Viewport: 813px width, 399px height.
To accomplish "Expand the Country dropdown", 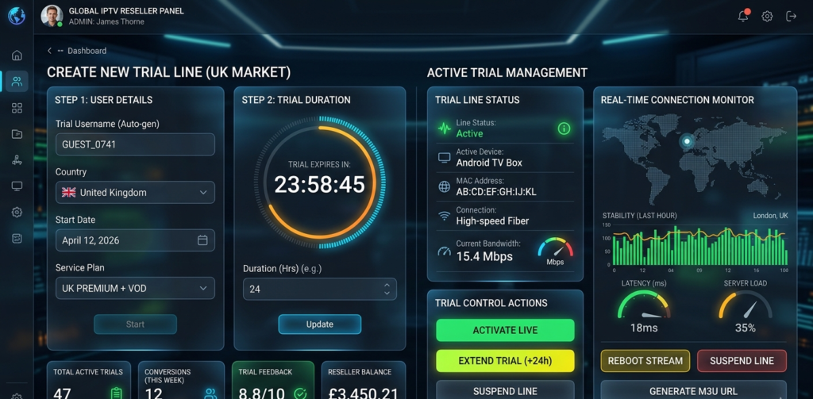I will point(202,192).
